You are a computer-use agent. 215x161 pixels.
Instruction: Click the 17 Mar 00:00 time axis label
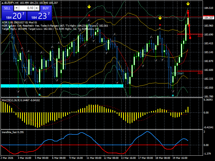(x=145, y=158)
